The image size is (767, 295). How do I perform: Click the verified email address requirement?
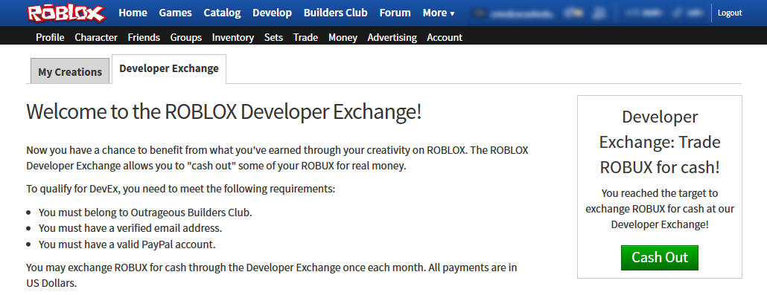click(x=130, y=228)
